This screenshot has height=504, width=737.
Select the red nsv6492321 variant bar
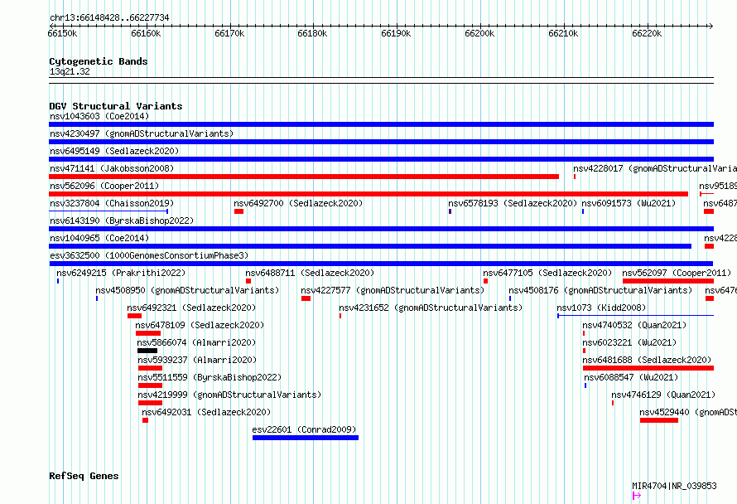(x=134, y=316)
